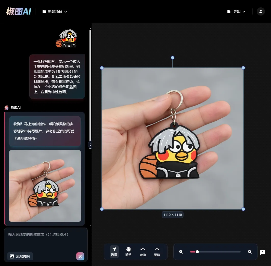Image resolution: width=271 pixels, height=266 pixels.
Task: Click the zoom in magnifier icon
Action: 250,252
